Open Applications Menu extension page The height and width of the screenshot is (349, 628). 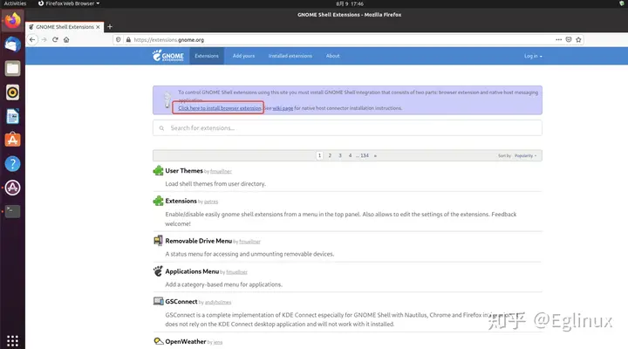(x=192, y=271)
